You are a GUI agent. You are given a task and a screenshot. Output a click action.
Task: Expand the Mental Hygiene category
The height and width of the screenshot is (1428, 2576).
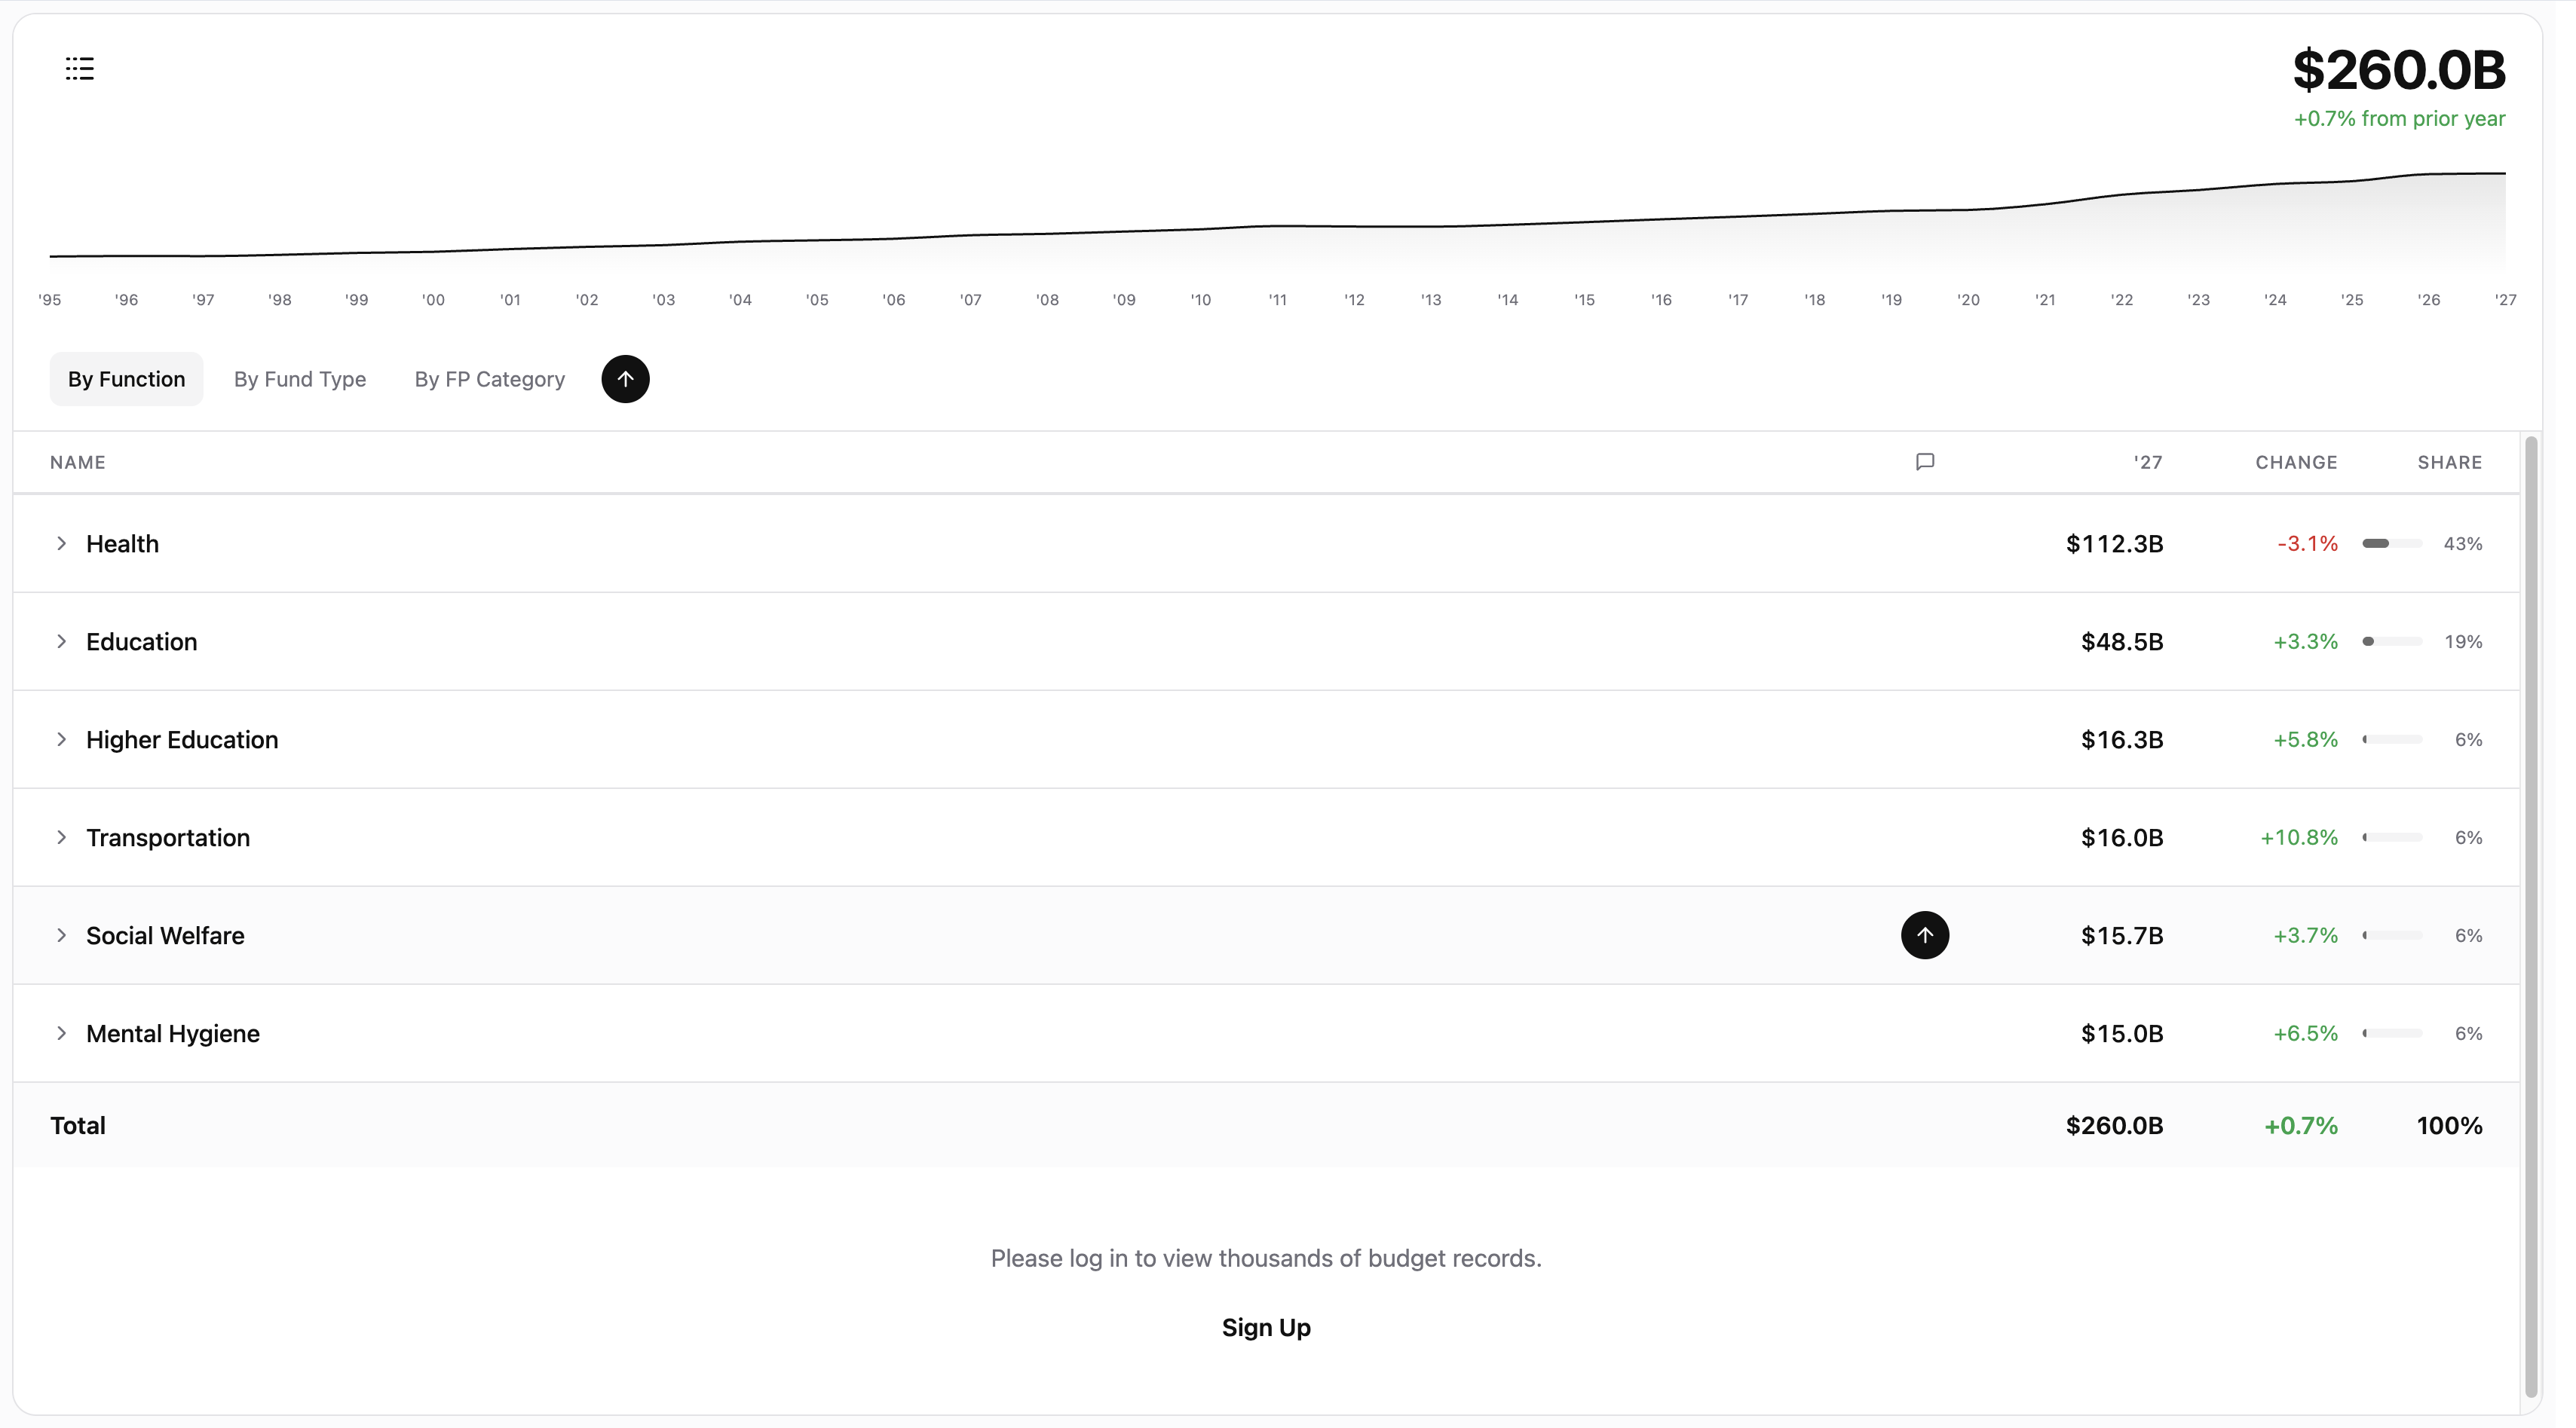click(61, 1033)
